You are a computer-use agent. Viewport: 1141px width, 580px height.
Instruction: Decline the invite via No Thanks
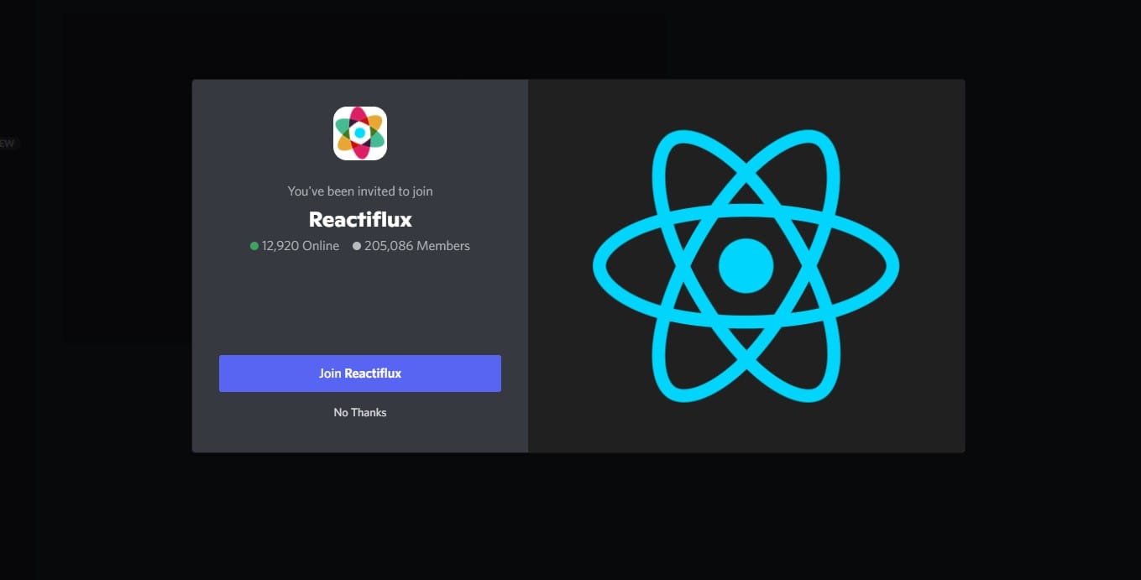coord(359,412)
